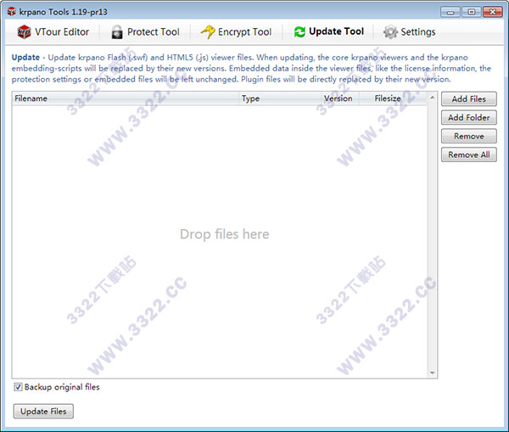Image resolution: width=509 pixels, height=432 pixels.
Task: Click the Remove button
Action: [x=469, y=136]
